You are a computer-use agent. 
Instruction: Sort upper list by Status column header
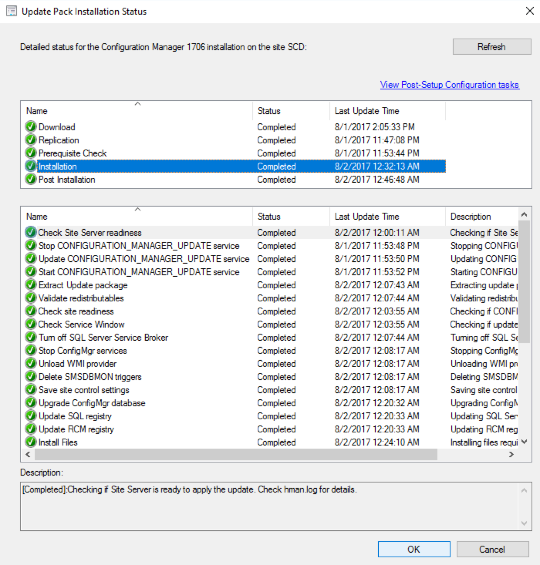point(291,111)
